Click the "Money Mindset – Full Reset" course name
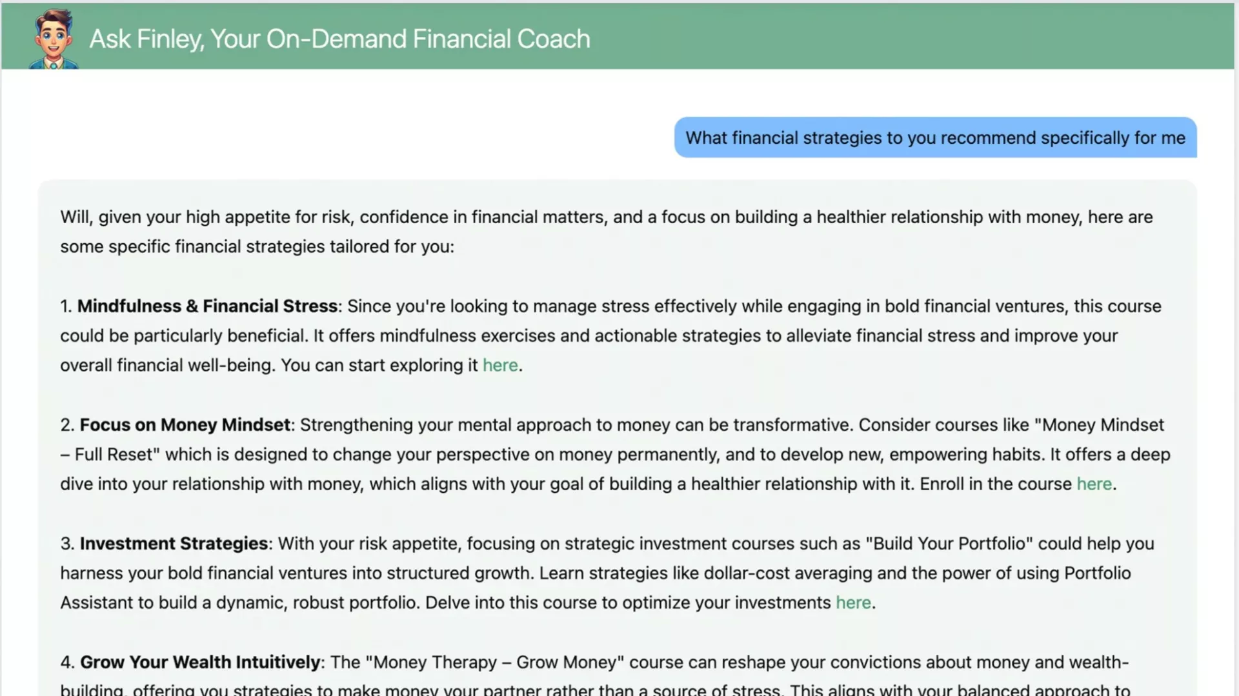This screenshot has width=1239, height=696. click(1102, 424)
